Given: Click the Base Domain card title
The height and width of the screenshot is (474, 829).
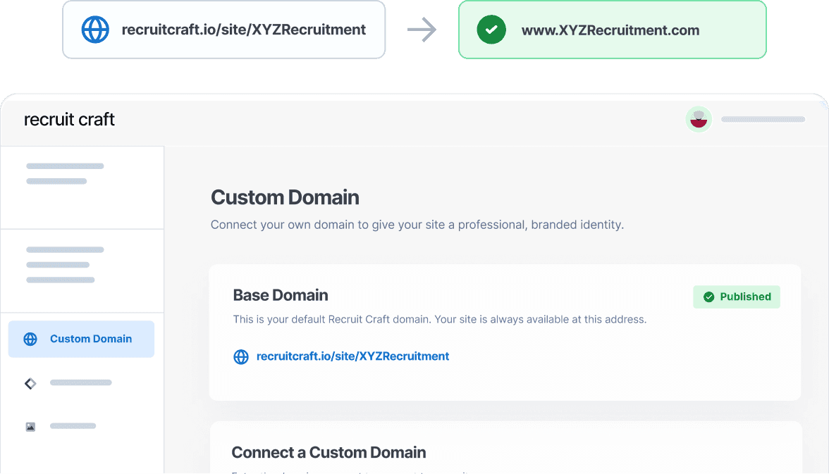Looking at the screenshot, I should click(x=281, y=295).
